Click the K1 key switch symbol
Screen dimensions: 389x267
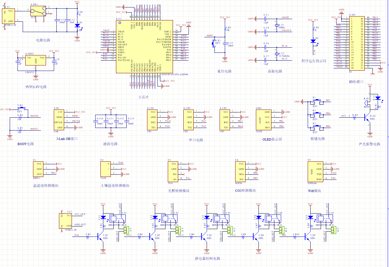point(317,102)
